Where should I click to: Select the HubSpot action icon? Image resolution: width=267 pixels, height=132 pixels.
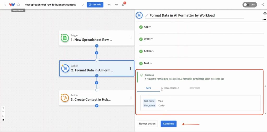pyautogui.click(x=65, y=98)
